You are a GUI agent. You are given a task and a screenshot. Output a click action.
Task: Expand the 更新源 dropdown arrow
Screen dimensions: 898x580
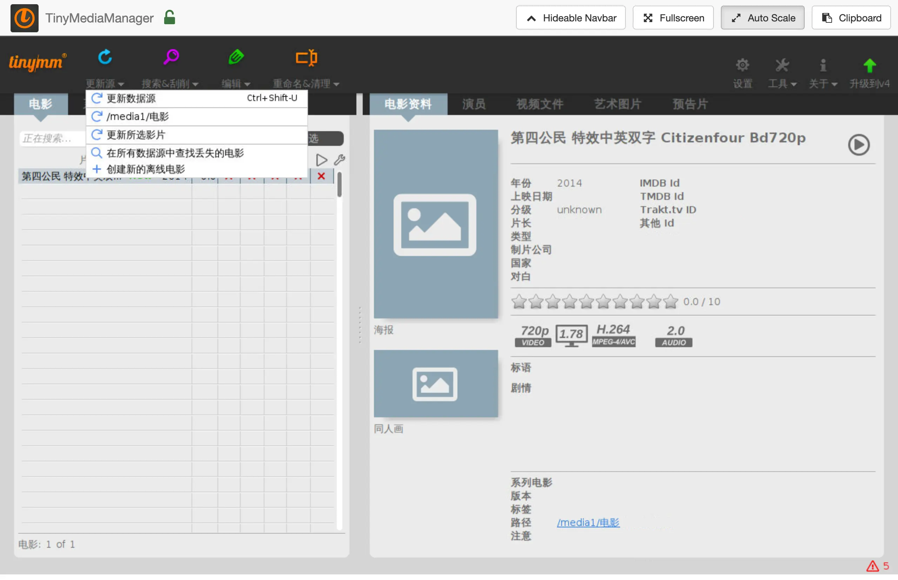pyautogui.click(x=121, y=84)
